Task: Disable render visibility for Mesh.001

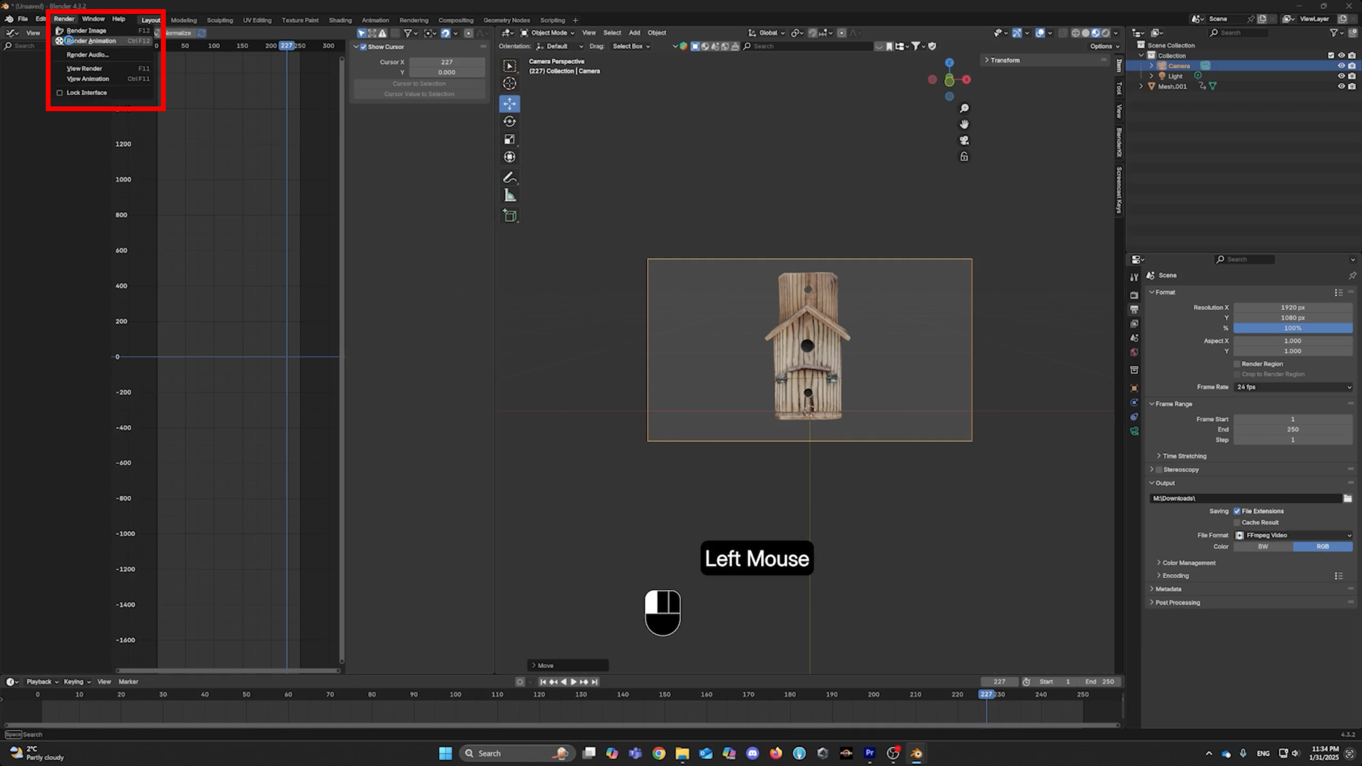Action: (x=1352, y=86)
